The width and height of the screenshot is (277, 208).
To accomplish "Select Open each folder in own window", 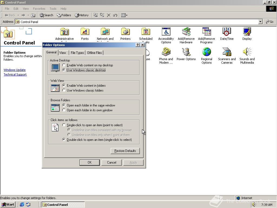I will (x=87, y=110).
